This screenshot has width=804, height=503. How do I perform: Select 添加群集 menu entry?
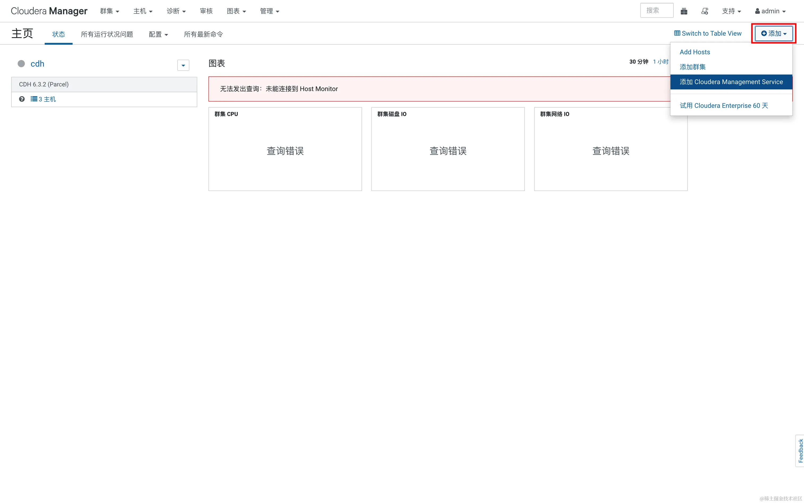coord(731,67)
